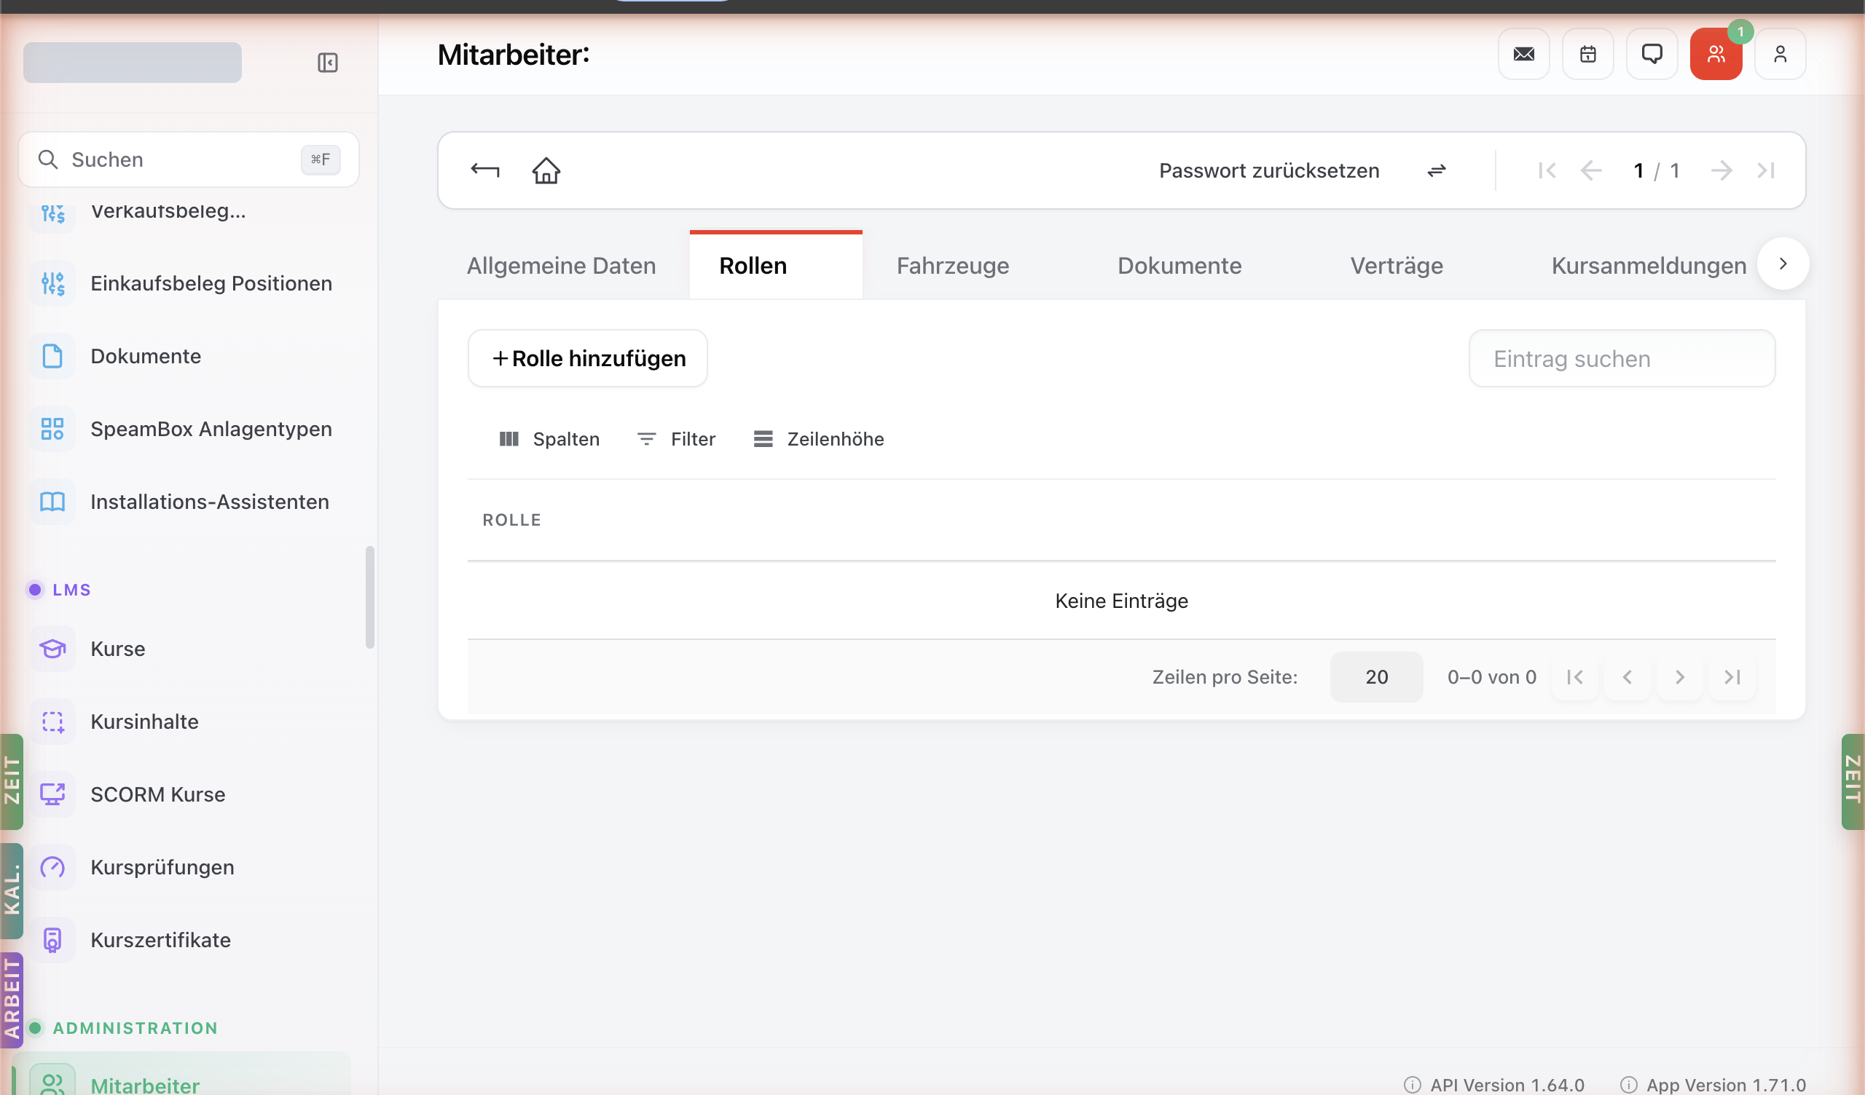Viewport: 1865px width, 1095px height.
Task: Click the swap arrows icon beside Passwort zurücksetzen
Action: coord(1436,171)
